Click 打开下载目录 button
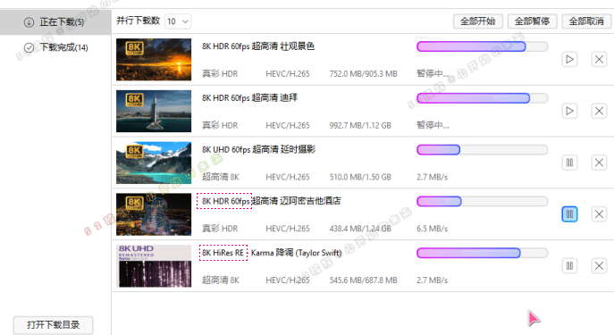 coord(54,325)
